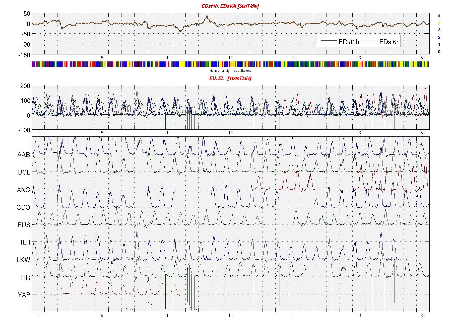Click day '11' tick under the EU/EL plot

click(166, 133)
